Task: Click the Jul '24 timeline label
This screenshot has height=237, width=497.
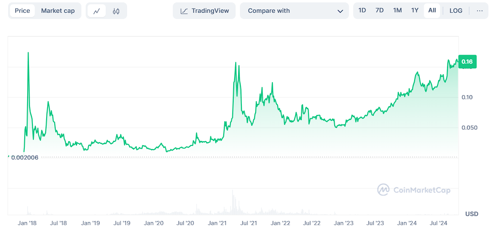Action: tap(438, 223)
